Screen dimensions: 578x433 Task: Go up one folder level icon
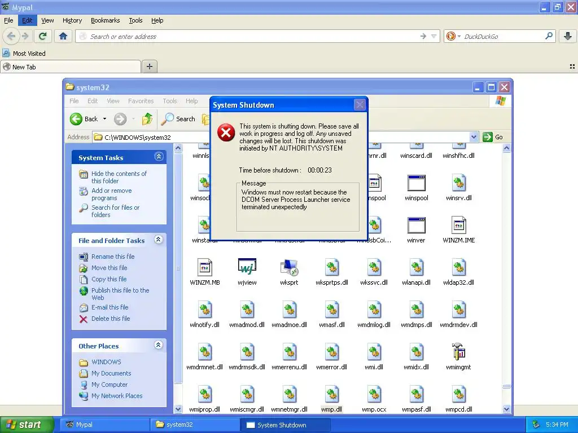click(x=147, y=119)
